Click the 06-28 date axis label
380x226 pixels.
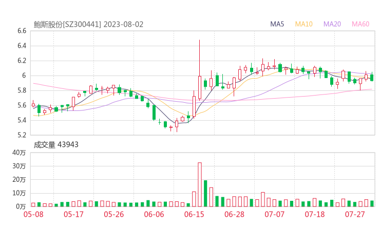point(234,214)
